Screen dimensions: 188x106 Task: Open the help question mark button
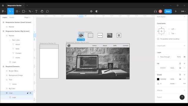tap(182, 97)
